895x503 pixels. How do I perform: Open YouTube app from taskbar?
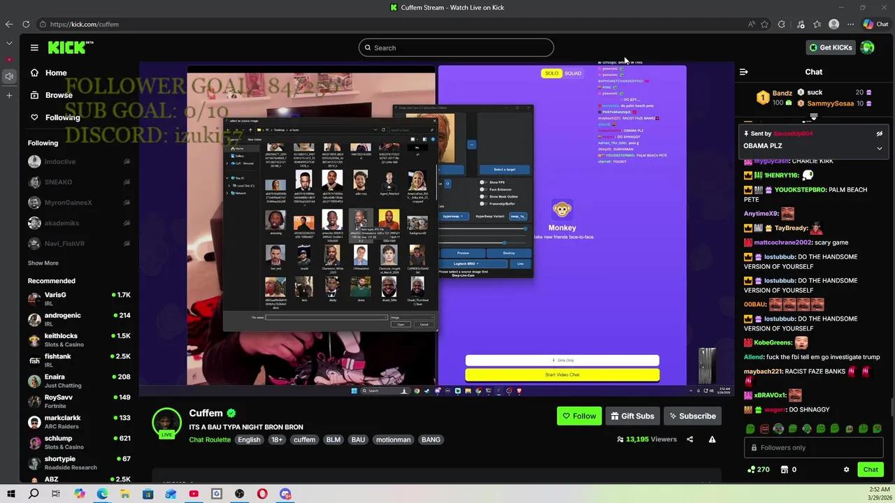pyautogui.click(x=194, y=494)
